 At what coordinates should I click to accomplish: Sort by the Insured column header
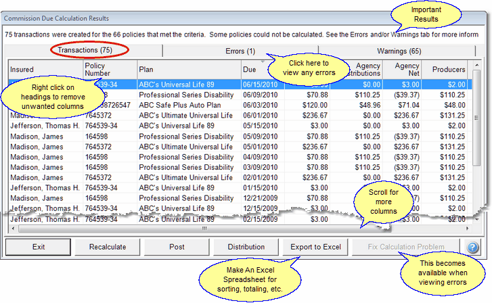45,70
